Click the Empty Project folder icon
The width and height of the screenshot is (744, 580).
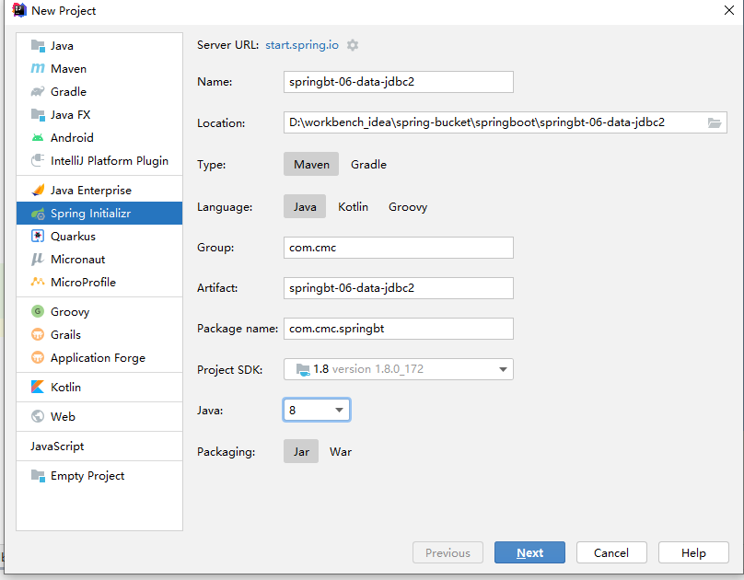[38, 476]
